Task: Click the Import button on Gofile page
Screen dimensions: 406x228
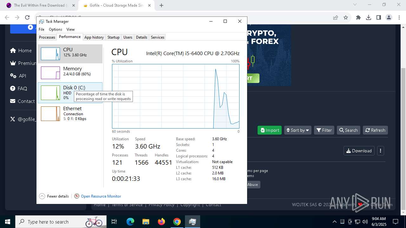Action: (x=270, y=130)
